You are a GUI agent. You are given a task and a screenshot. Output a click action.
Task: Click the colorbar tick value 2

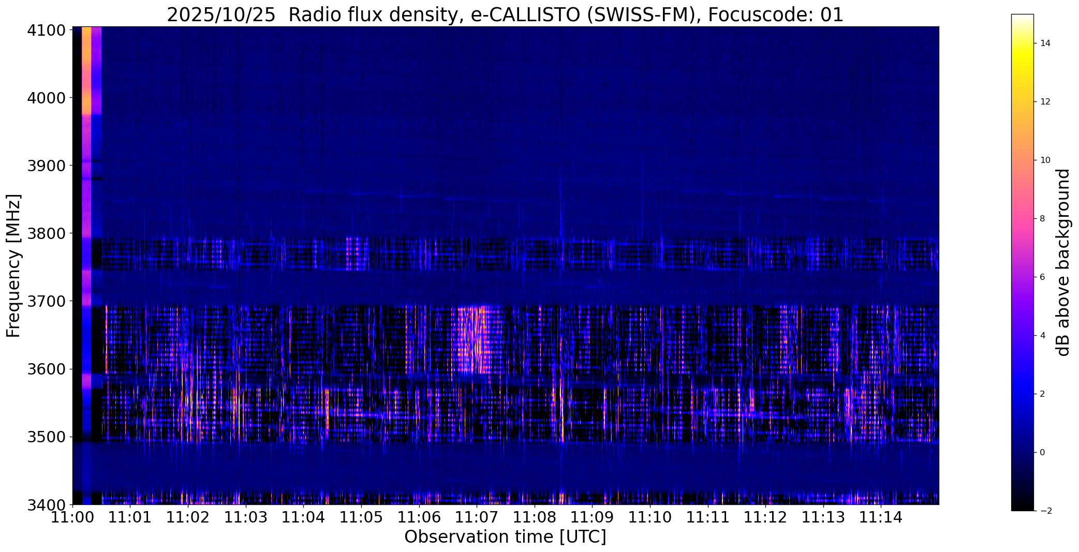[x=1042, y=394]
